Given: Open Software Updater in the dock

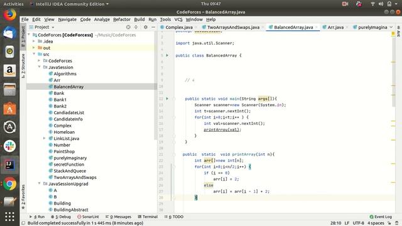Looking at the screenshot, I should 9,127.
